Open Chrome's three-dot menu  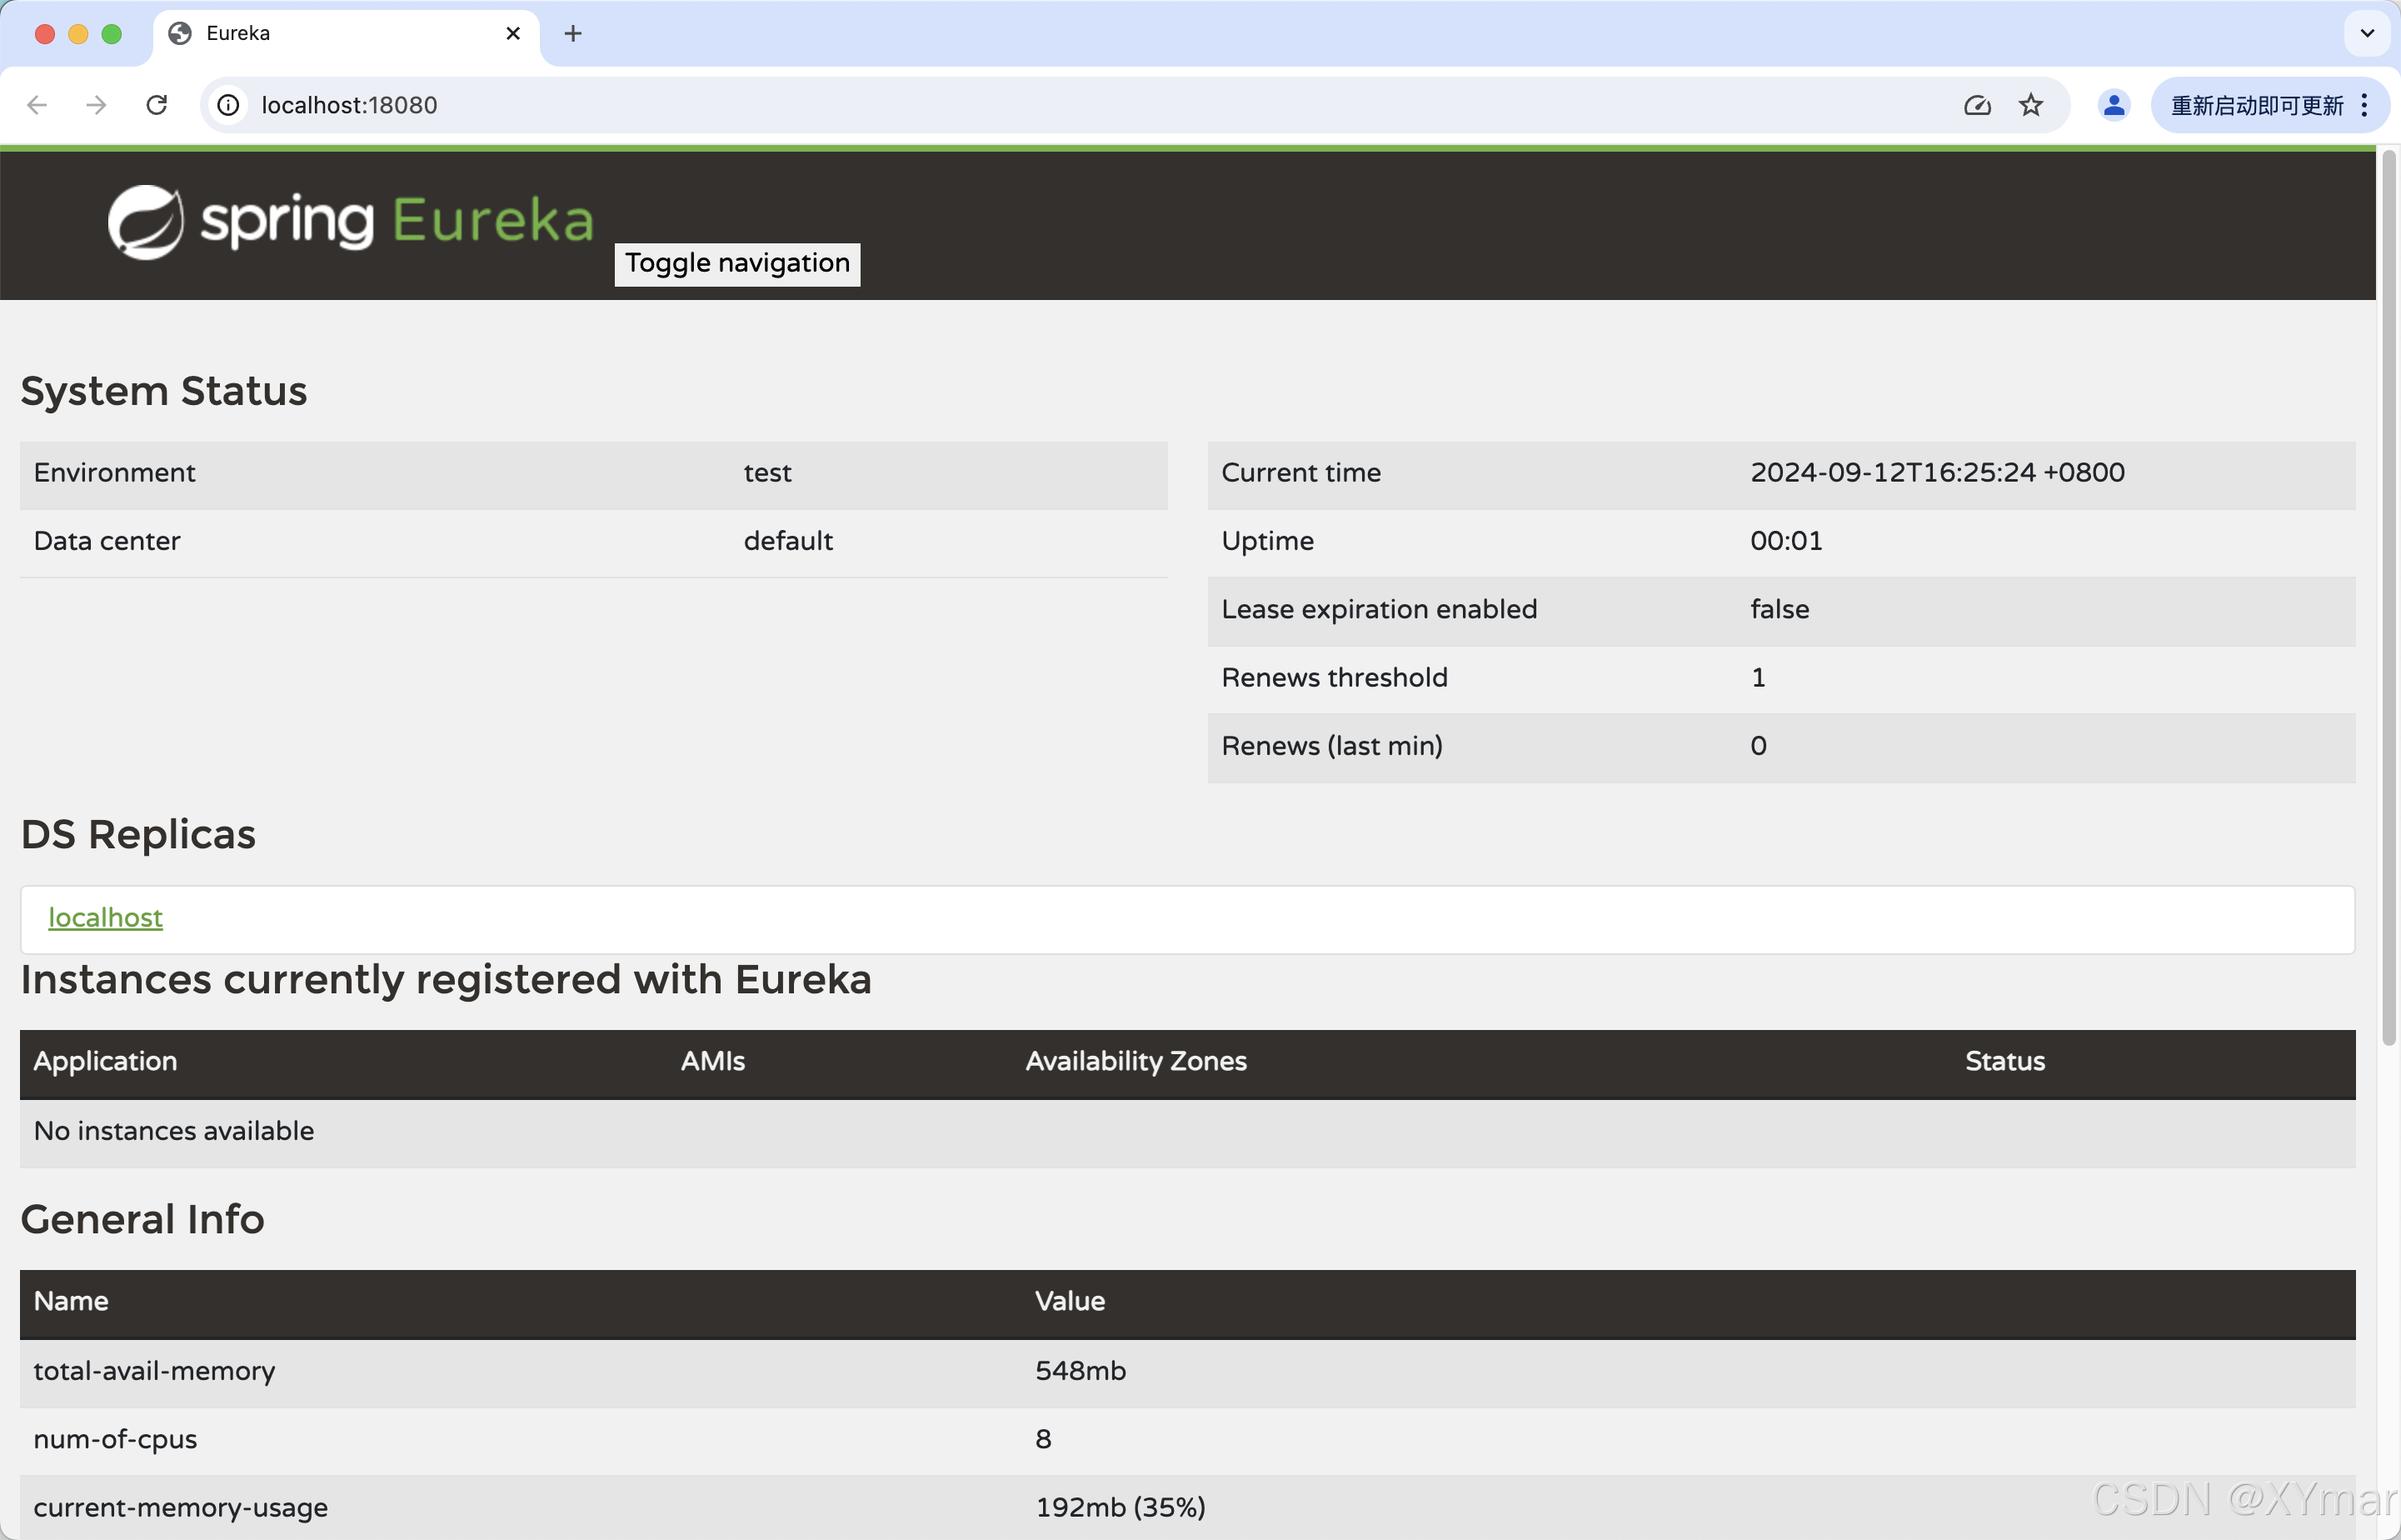pyautogui.click(x=2364, y=105)
